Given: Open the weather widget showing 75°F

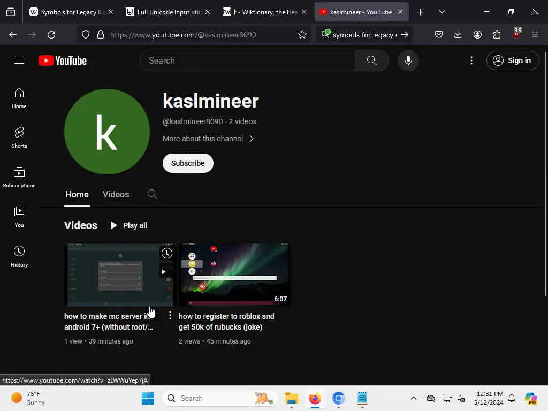Looking at the screenshot, I should [28, 398].
